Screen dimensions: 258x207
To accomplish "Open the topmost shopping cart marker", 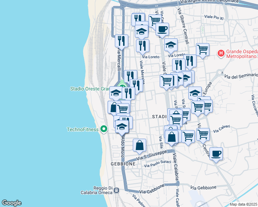I will [155, 21].
